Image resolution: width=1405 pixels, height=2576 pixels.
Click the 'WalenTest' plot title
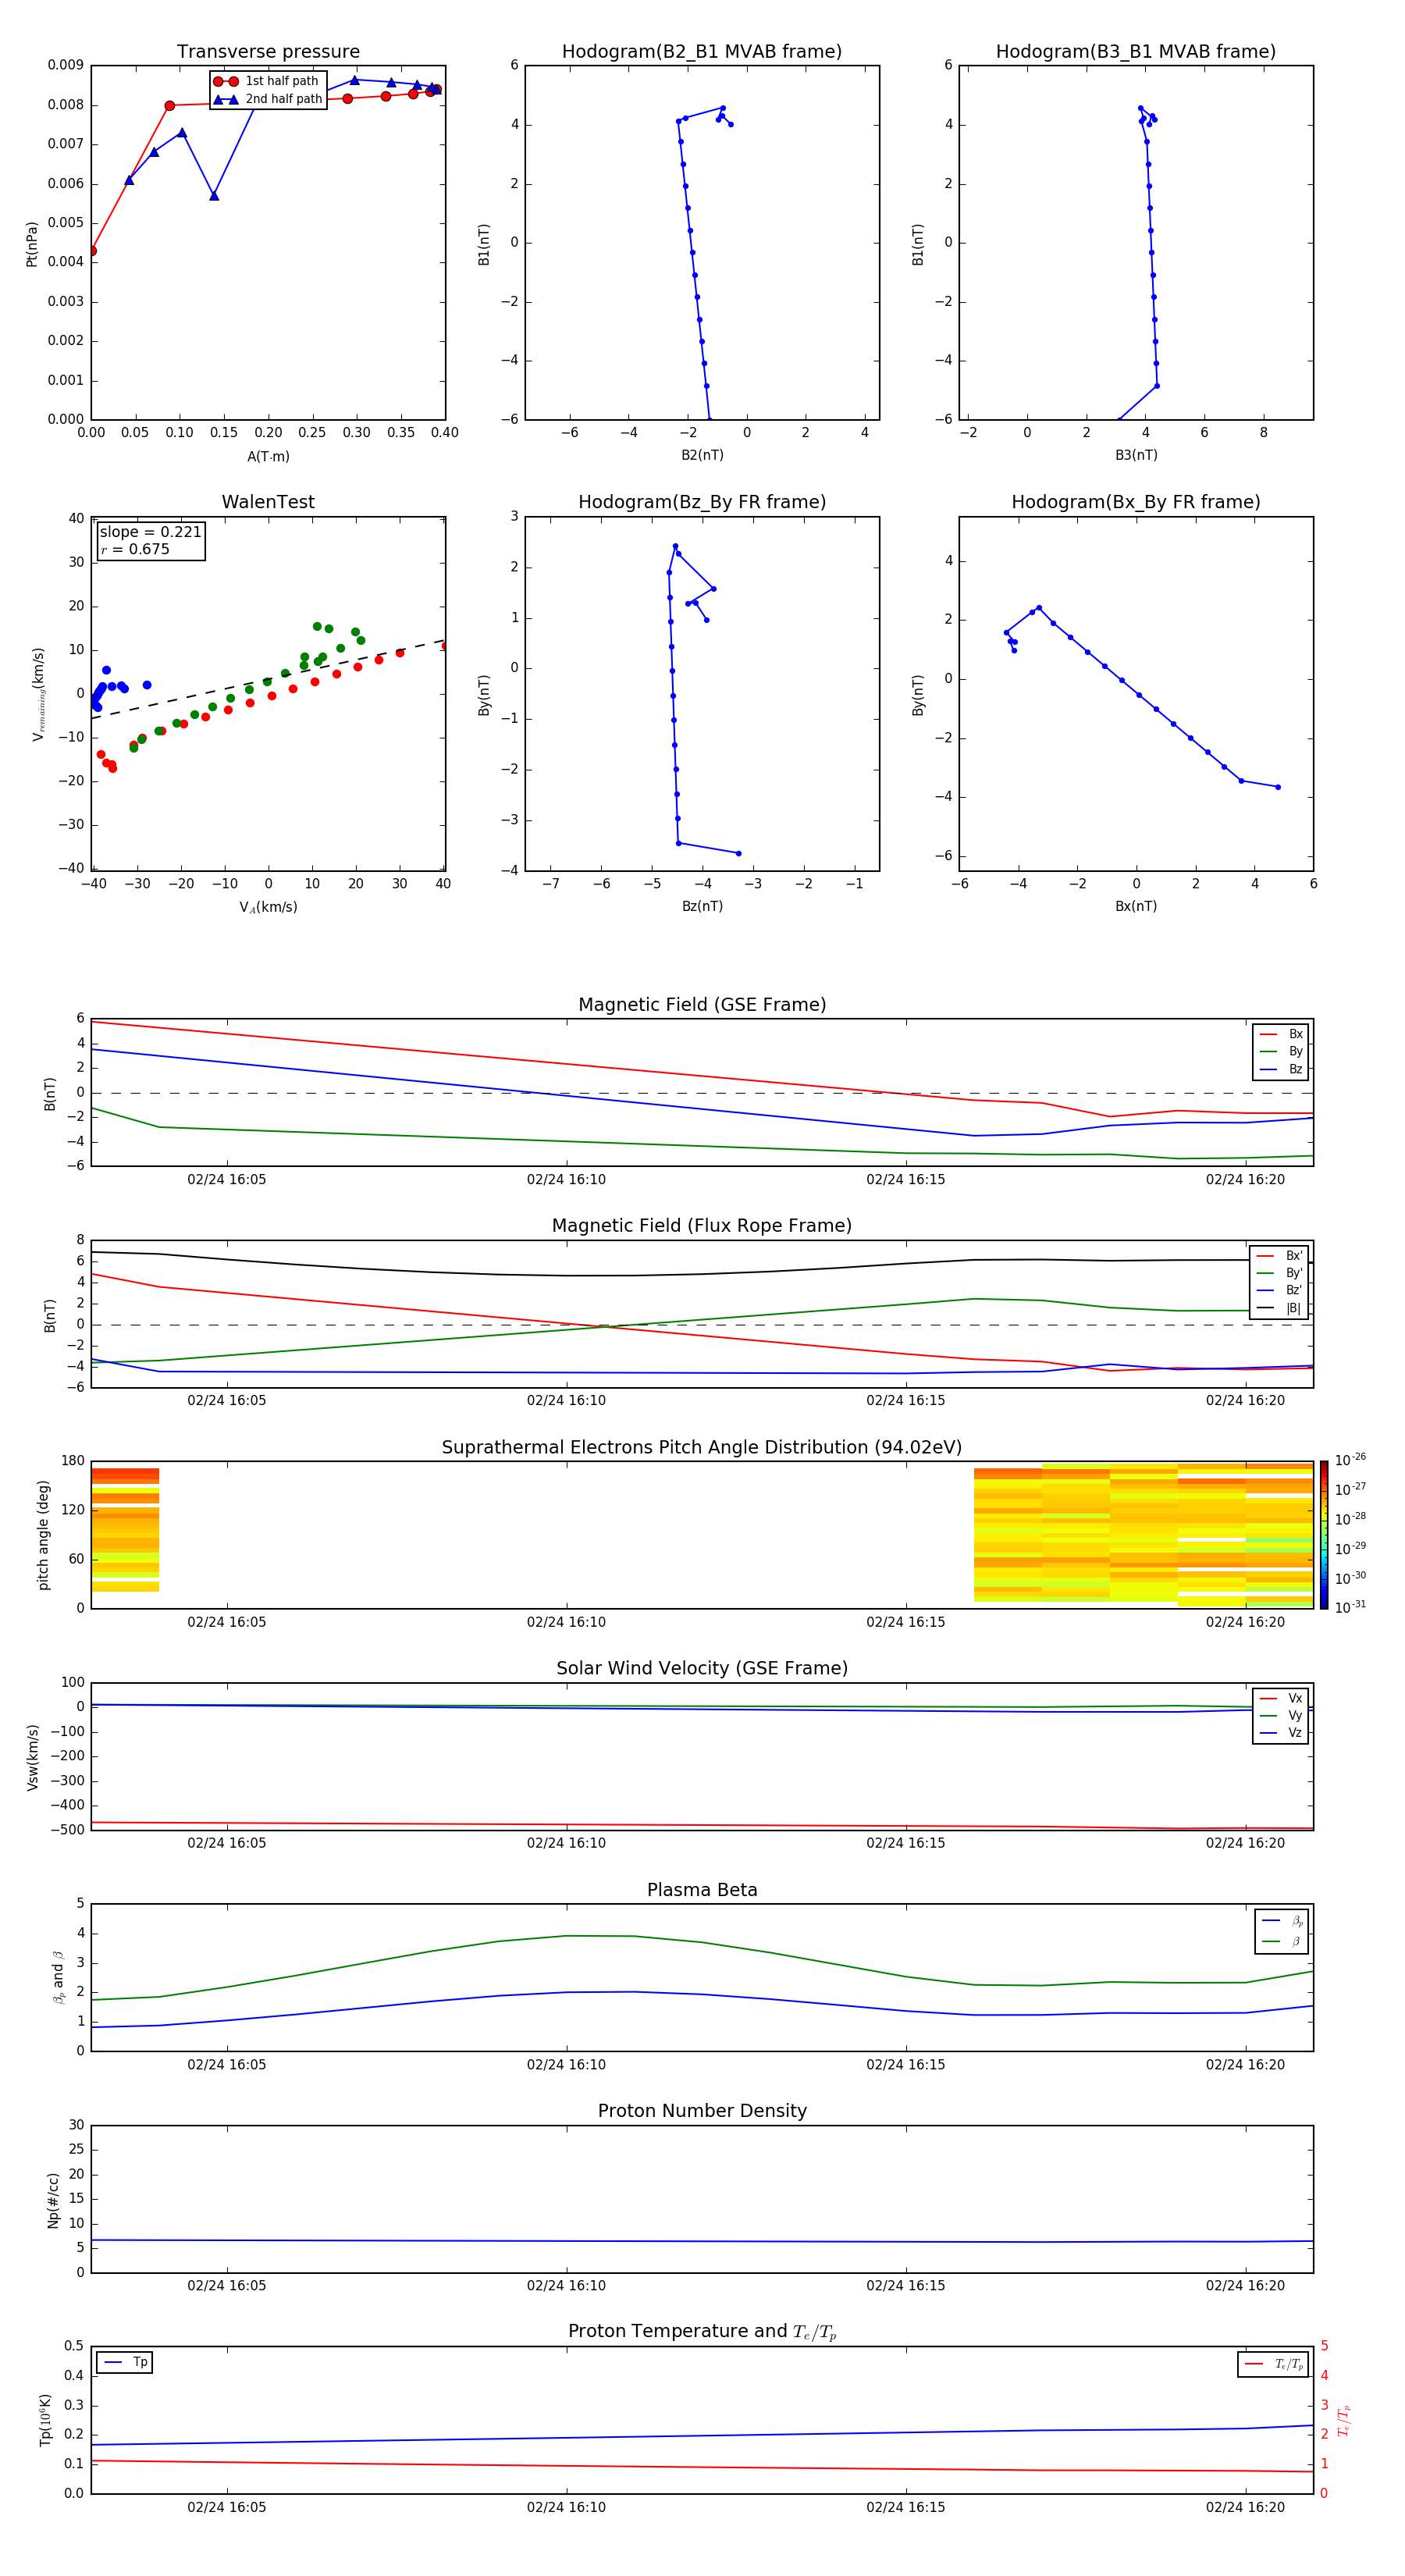click(x=268, y=502)
